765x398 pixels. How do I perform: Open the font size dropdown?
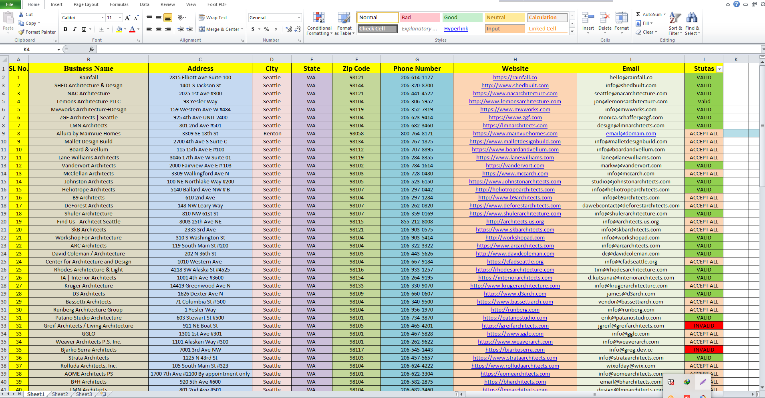pos(119,18)
